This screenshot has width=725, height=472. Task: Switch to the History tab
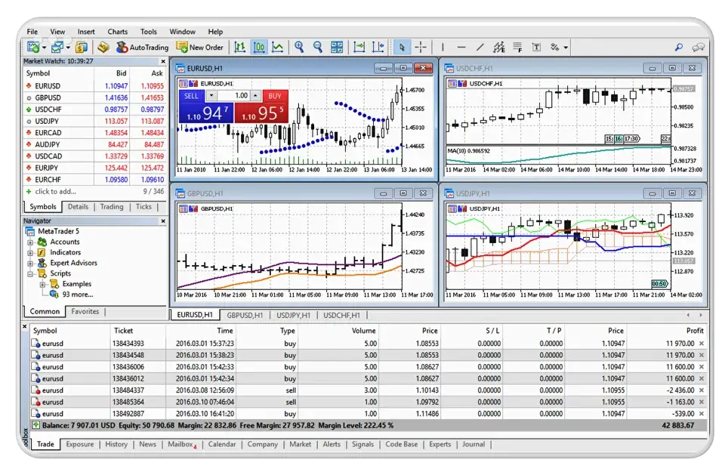point(116,444)
